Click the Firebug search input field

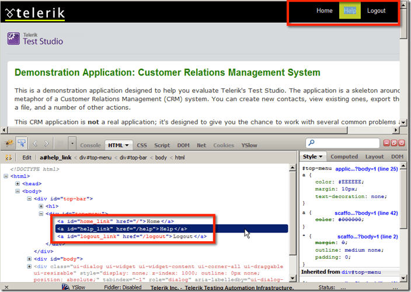click(346, 143)
